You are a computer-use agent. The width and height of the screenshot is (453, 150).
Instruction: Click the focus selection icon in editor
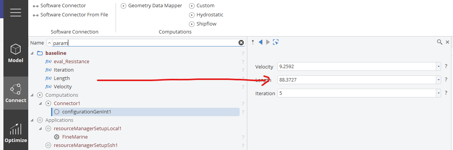coord(276,42)
